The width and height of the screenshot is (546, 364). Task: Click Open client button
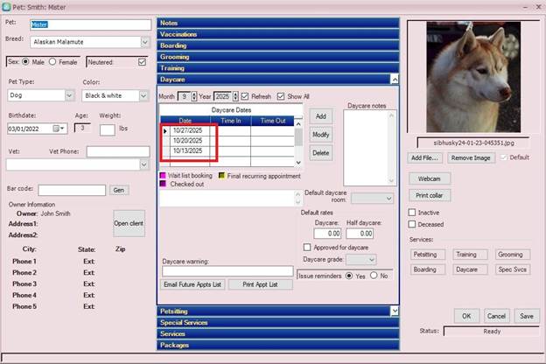coord(129,223)
